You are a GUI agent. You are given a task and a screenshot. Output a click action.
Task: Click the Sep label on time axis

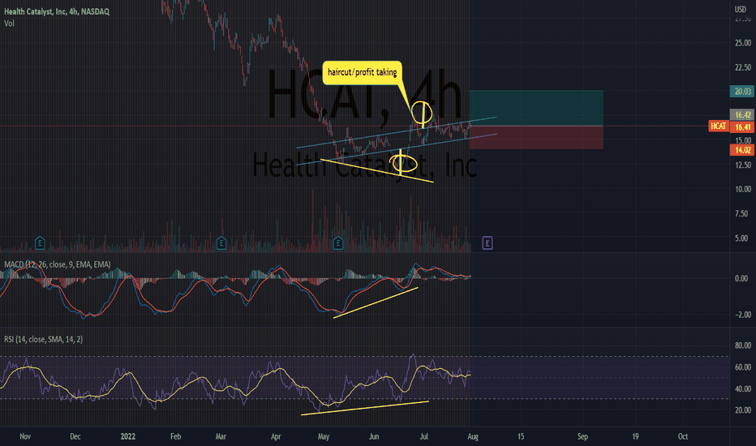point(582,436)
